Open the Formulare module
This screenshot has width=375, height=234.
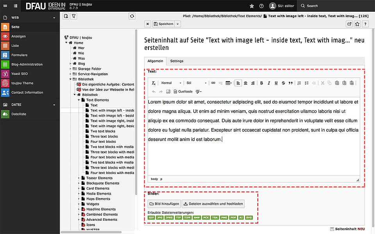pyautogui.click(x=30, y=55)
